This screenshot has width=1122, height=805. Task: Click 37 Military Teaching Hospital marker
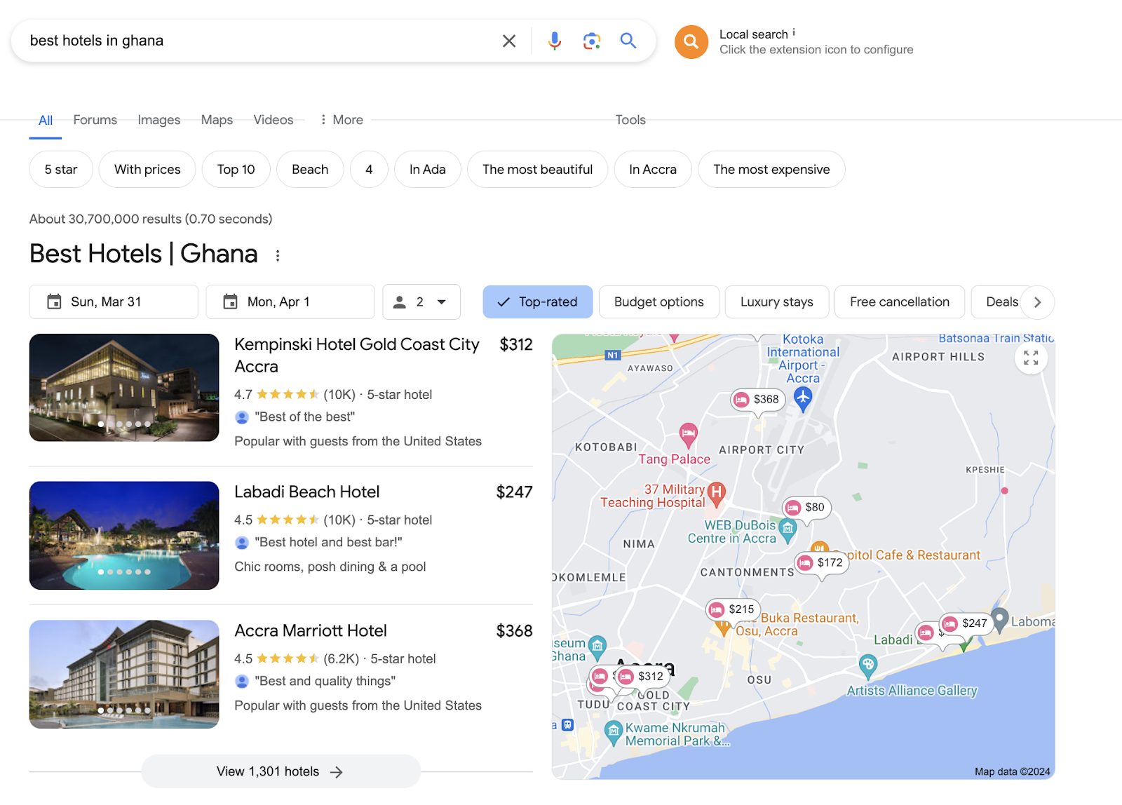tap(716, 494)
